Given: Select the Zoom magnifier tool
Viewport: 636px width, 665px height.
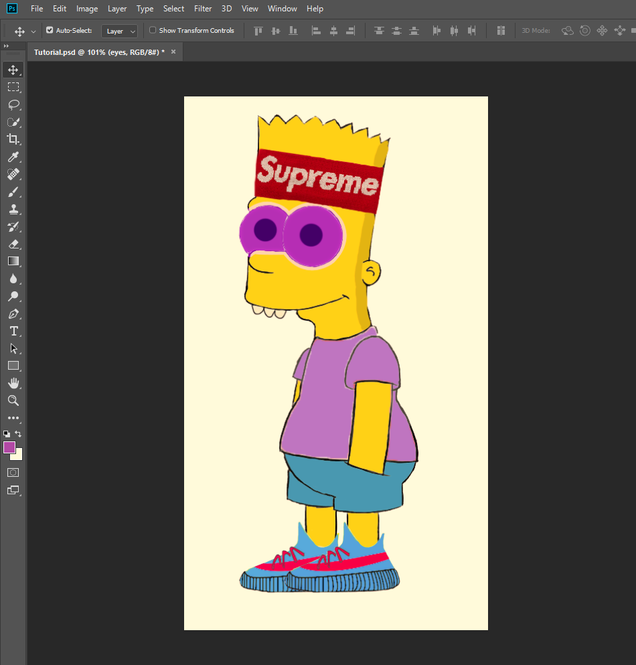Looking at the screenshot, I should pos(13,400).
